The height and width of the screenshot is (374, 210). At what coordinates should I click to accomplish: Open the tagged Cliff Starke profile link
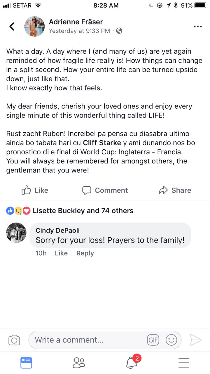point(102,143)
